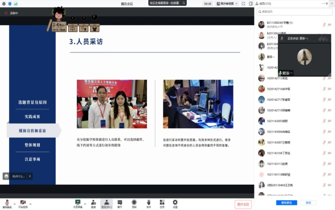This screenshot has width=335, height=210.
Task: Click the 改名 rename button
Action: point(308,203)
